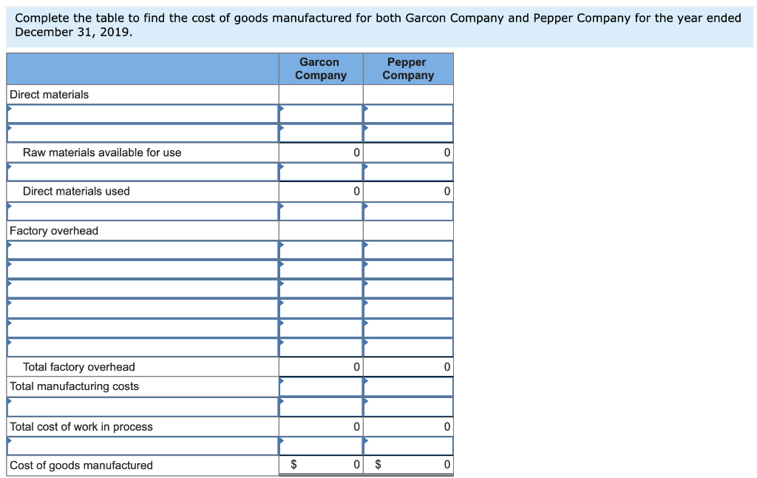Expand the last dropdown above Total factory overhead
The height and width of the screenshot is (478, 757).
(x=140, y=346)
